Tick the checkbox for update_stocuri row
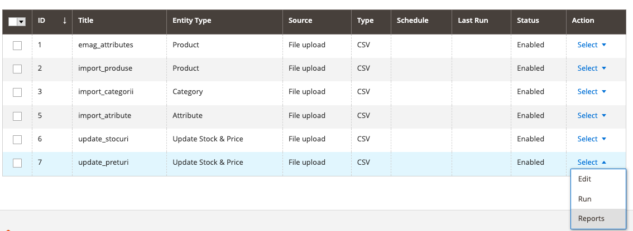The width and height of the screenshot is (633, 231). pyautogui.click(x=17, y=139)
